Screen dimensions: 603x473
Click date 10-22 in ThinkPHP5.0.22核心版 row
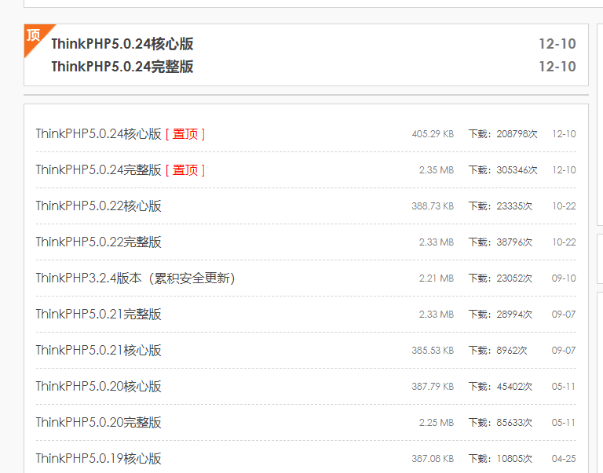point(565,206)
